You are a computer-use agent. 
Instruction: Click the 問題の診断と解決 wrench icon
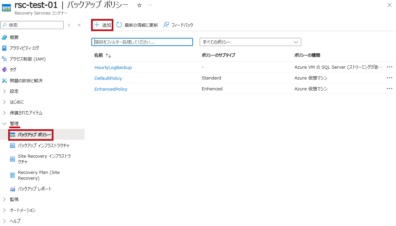[4, 81]
